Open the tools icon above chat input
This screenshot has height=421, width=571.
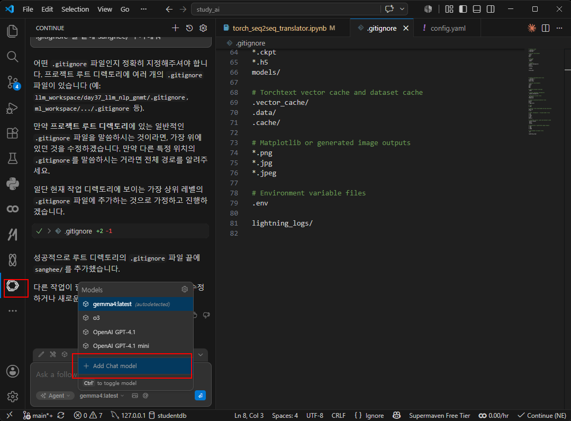53,354
